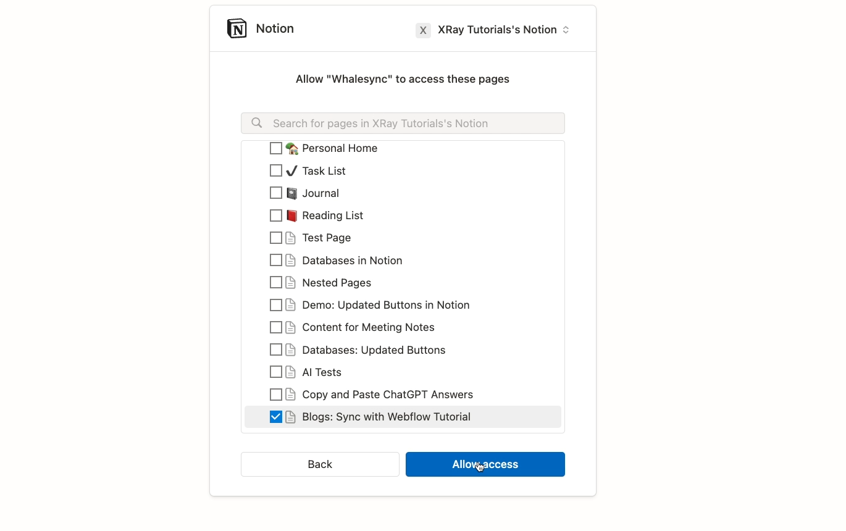This screenshot has height=531, width=846.
Task: Click the Back button
Action: click(x=320, y=464)
